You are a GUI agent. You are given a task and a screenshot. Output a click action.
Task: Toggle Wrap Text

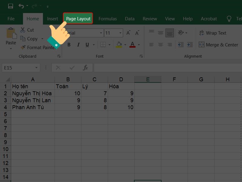(213, 33)
